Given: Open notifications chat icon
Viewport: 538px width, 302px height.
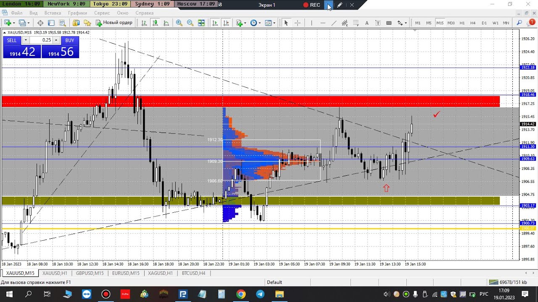Looking at the screenshot, I should [530, 23].
